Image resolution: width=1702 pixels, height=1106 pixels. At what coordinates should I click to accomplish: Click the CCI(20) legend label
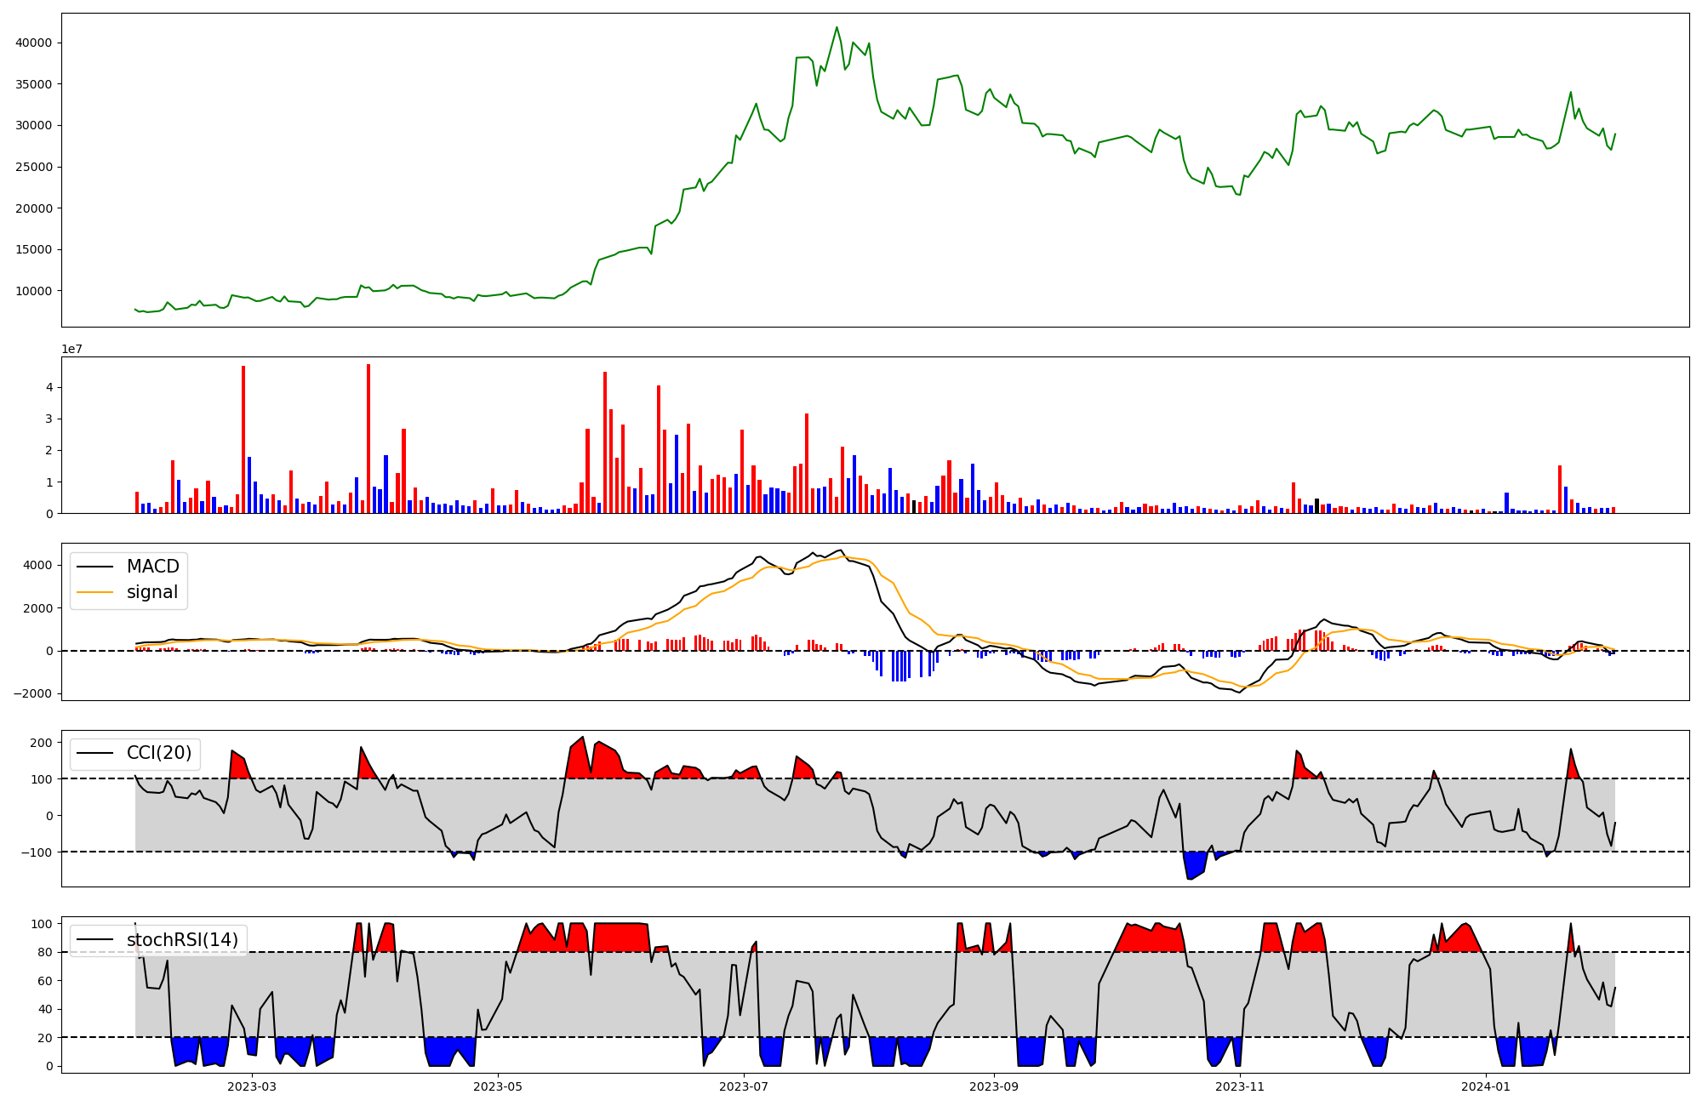pos(159,753)
